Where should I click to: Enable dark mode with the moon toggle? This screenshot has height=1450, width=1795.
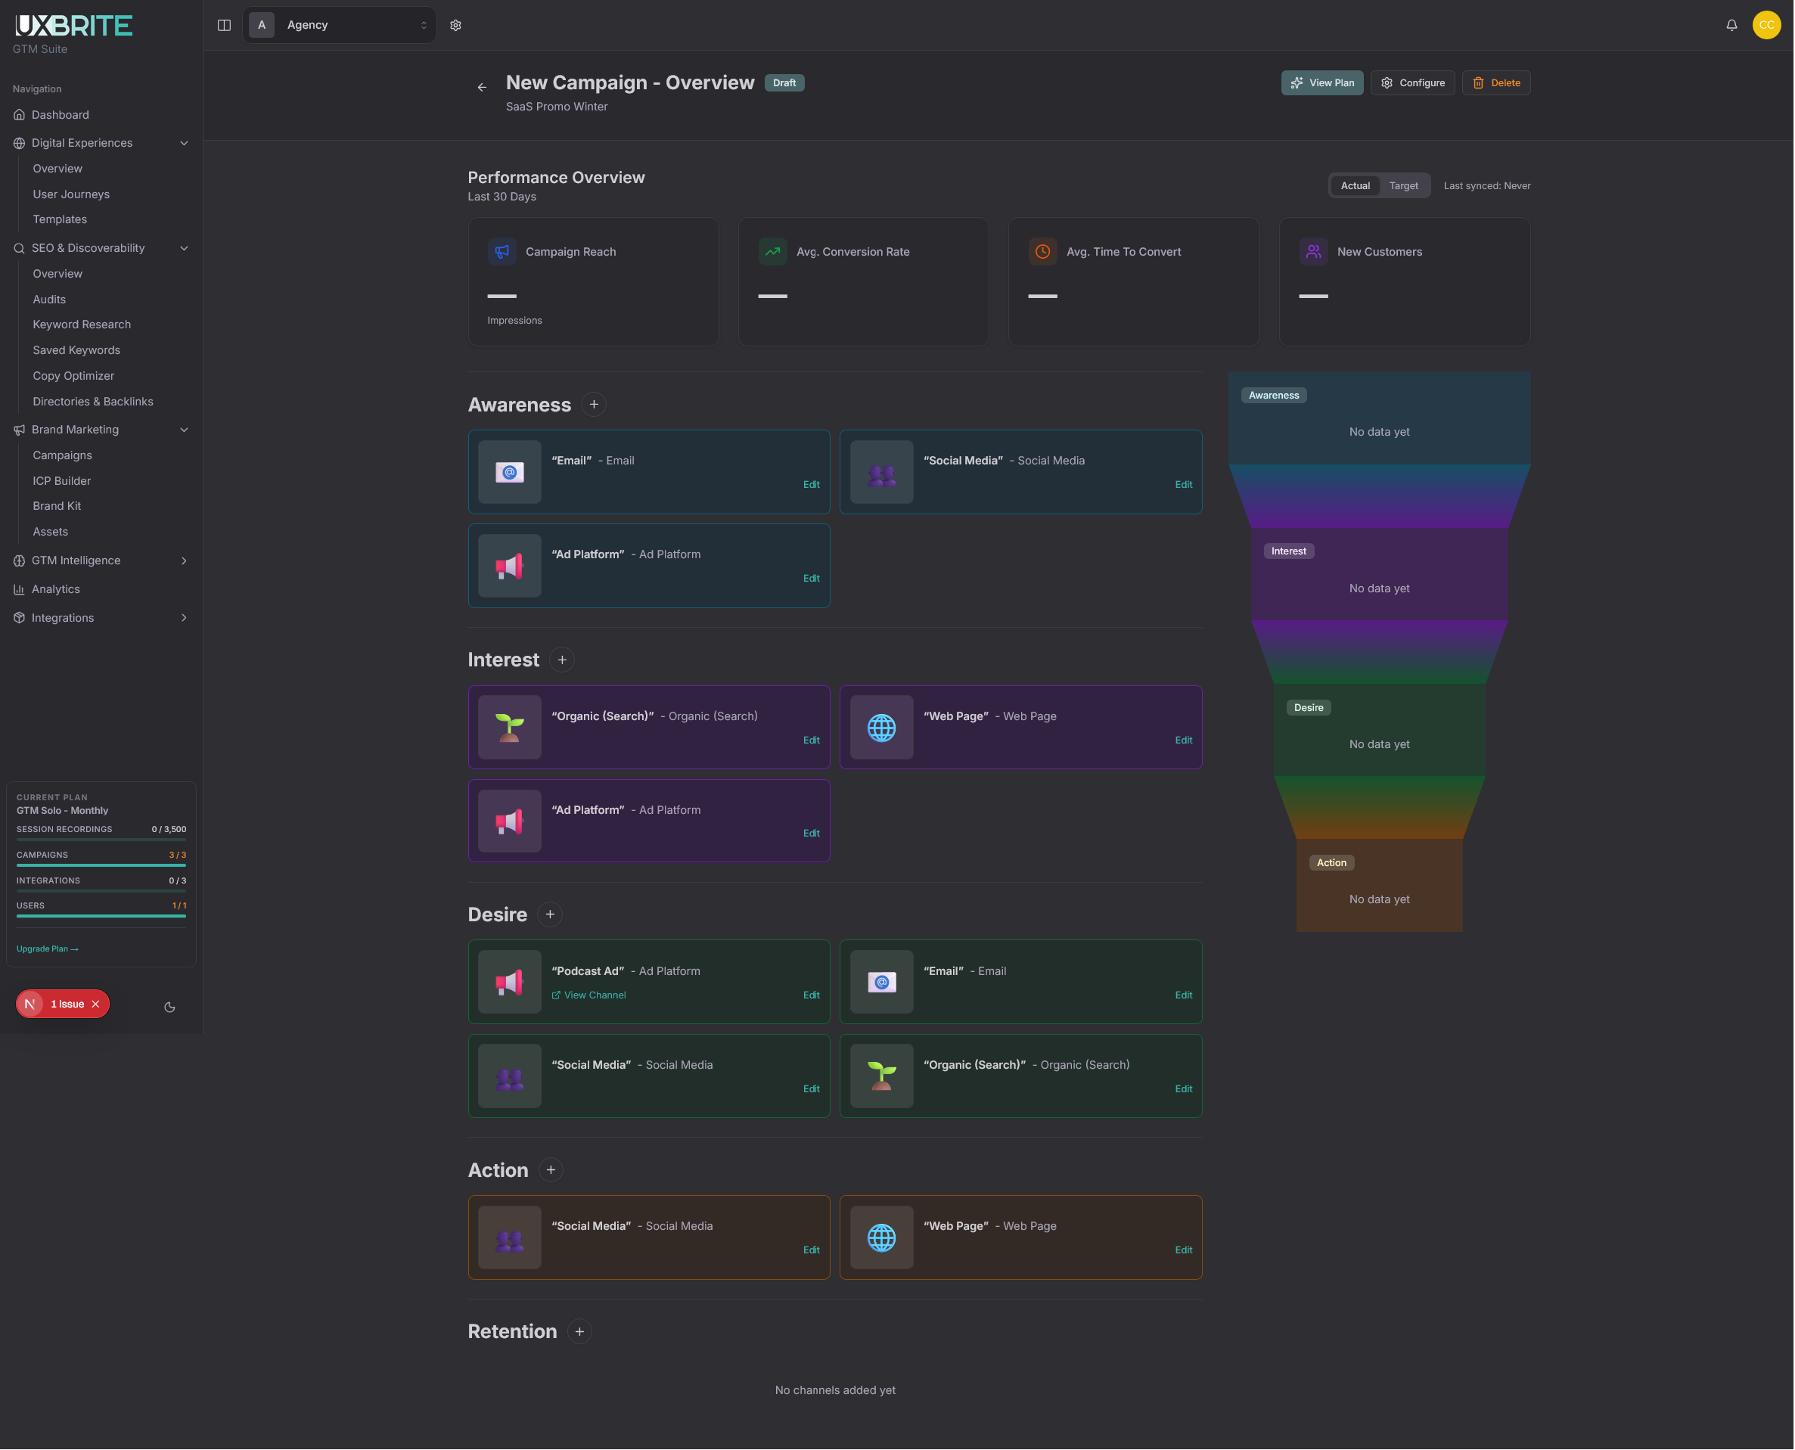(169, 1007)
